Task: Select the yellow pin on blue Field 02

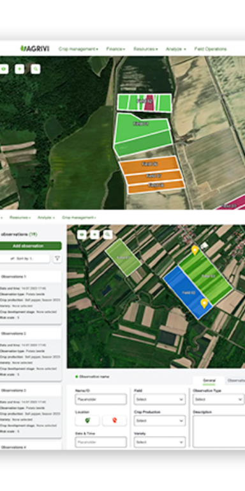Action: tap(204, 303)
